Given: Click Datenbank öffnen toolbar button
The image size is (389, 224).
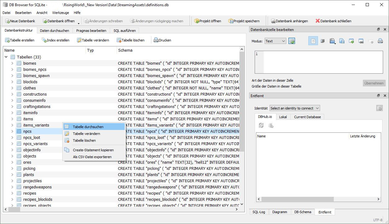Looking at the screenshot, I should [x=59, y=21].
